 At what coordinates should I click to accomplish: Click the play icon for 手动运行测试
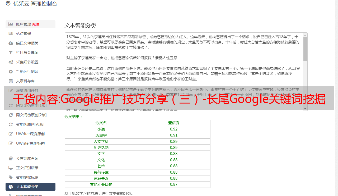(11, 72)
